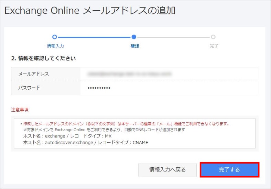Click the Exchange Online メールアドレスの追加 title
The height and width of the screenshot is (189, 271).
90,11
